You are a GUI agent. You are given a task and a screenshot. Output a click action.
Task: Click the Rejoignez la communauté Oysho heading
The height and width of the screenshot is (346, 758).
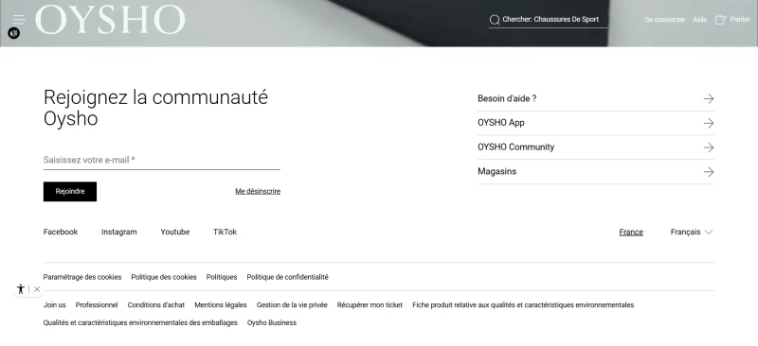tap(155, 108)
